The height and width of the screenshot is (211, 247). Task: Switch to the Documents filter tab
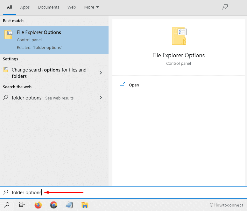point(48,7)
